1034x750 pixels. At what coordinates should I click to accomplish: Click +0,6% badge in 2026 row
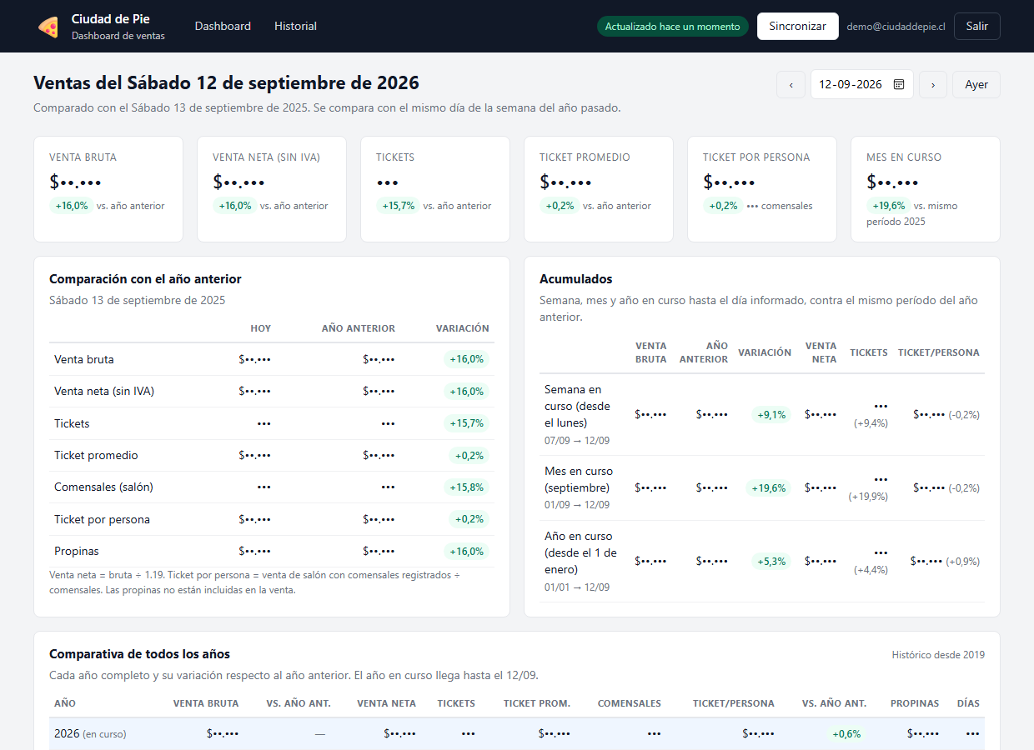click(x=846, y=733)
